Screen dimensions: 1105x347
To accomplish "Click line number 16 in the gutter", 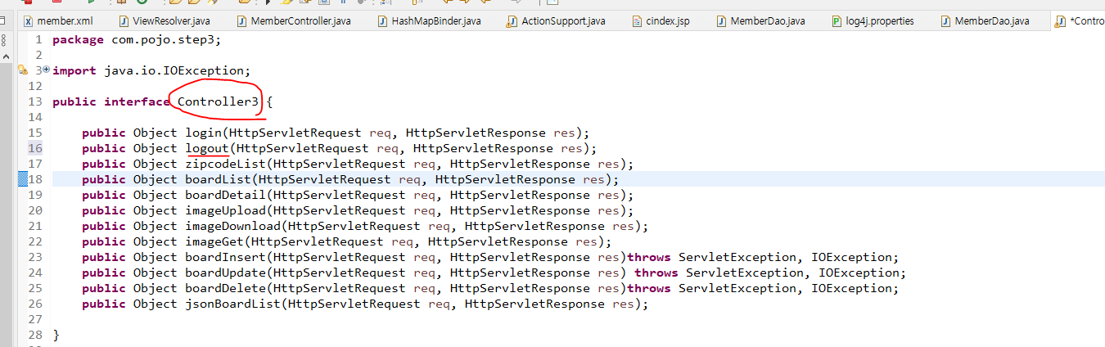I will point(34,148).
